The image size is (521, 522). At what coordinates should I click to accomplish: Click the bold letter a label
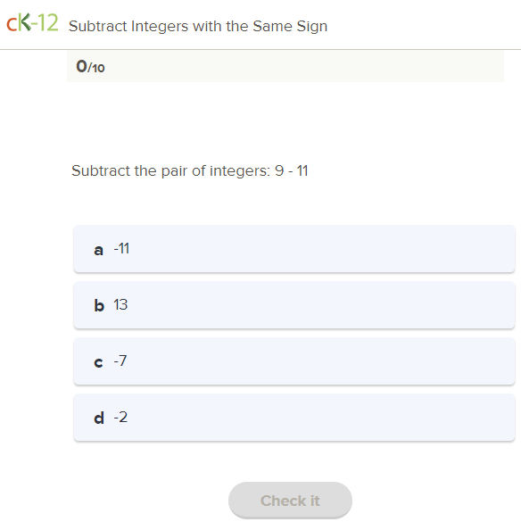pos(98,250)
